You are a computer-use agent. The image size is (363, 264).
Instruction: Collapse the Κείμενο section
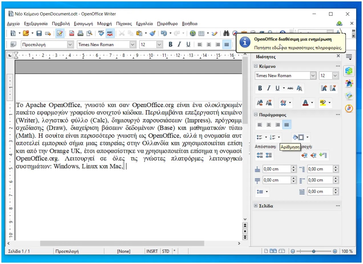pyautogui.click(x=256, y=66)
